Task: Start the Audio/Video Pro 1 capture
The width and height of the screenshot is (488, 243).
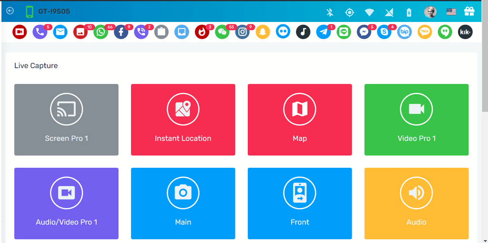Action: (66, 203)
